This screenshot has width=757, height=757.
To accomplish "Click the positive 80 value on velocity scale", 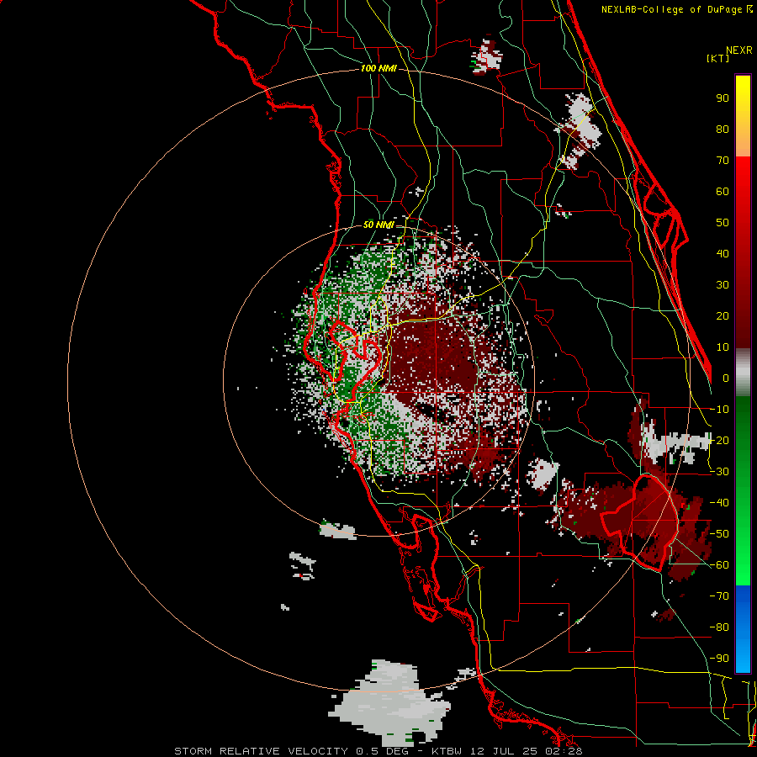I will click(723, 129).
